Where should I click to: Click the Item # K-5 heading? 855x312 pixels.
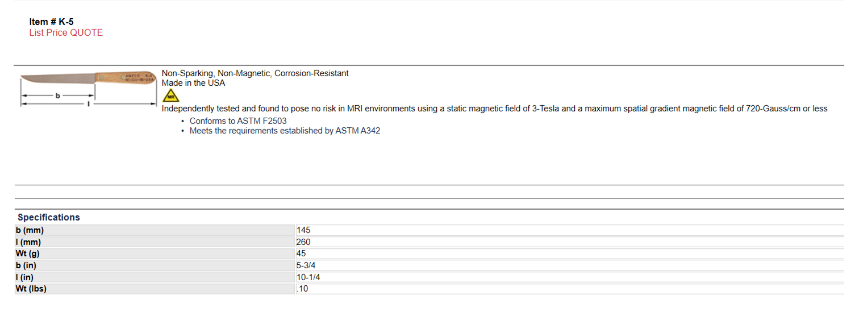pos(52,22)
